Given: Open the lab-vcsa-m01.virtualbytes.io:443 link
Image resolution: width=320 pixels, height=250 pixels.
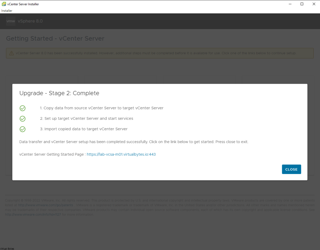Looking at the screenshot, I should coord(121,154).
